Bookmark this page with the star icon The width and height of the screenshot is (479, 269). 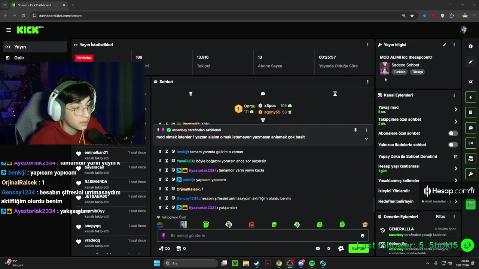click(x=412, y=16)
